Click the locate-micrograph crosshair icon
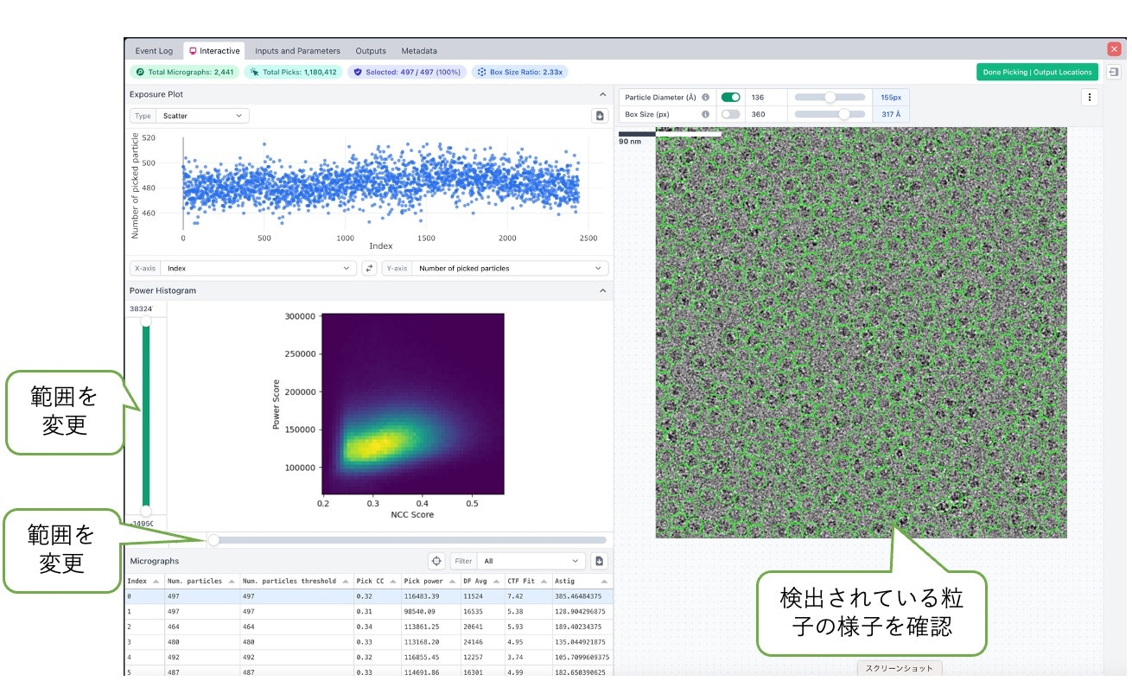The width and height of the screenshot is (1132, 681). click(436, 561)
